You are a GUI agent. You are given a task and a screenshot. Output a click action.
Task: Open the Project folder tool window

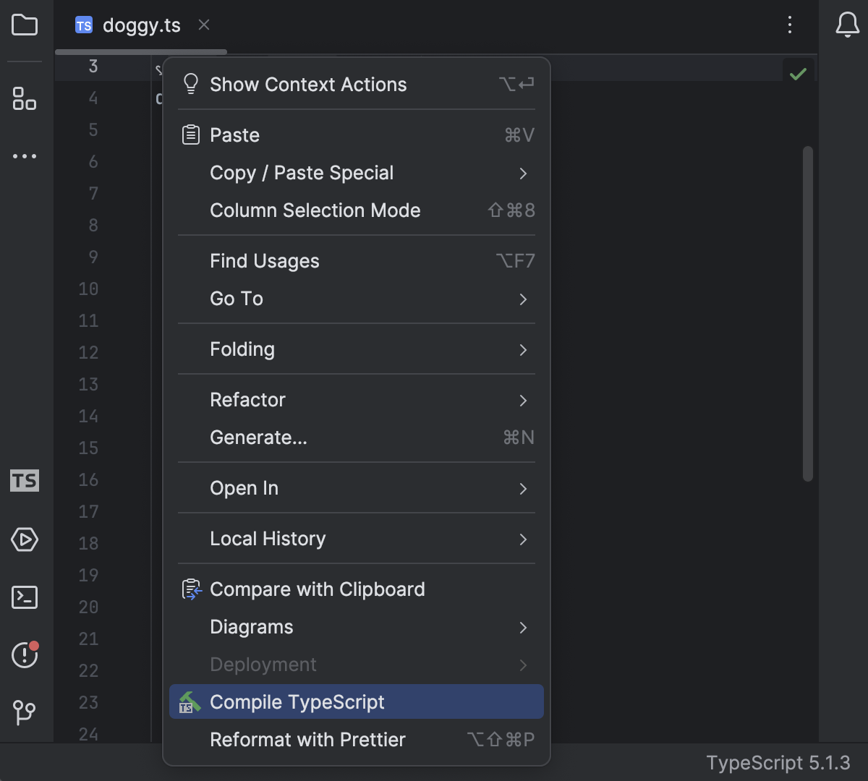(x=25, y=25)
